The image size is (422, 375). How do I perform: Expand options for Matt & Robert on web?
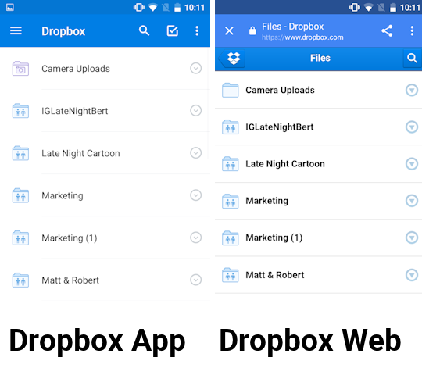(412, 275)
